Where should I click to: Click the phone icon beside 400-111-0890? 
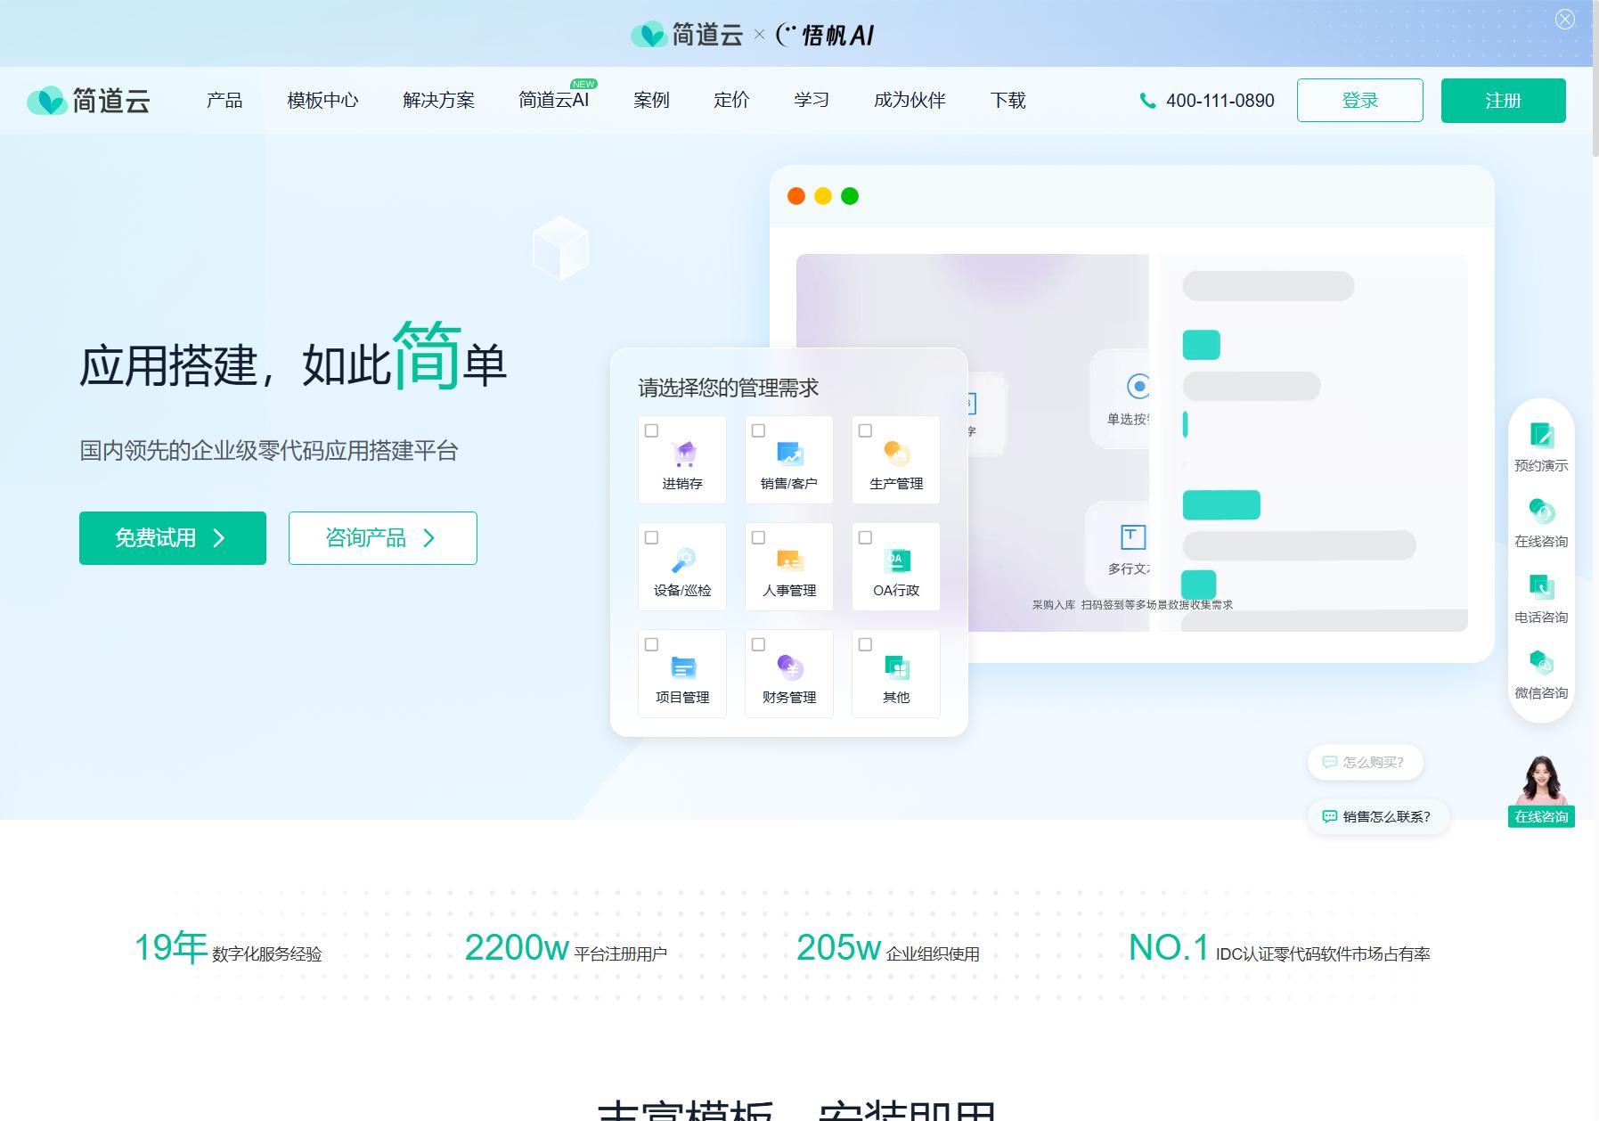(x=1147, y=101)
